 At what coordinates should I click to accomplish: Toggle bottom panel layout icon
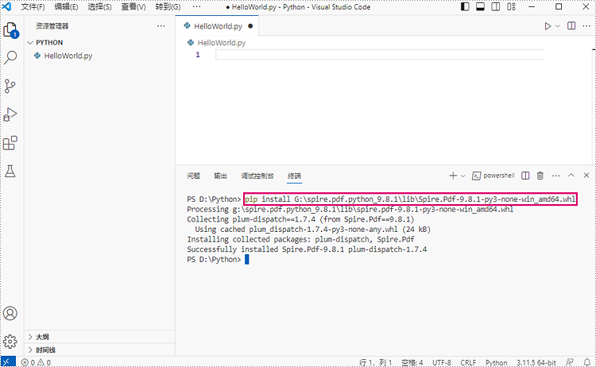pyautogui.click(x=480, y=7)
